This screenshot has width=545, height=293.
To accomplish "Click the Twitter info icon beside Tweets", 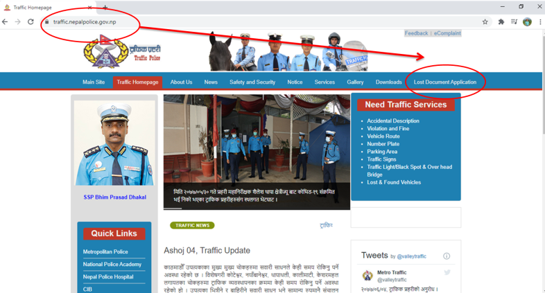I will coord(447,256).
